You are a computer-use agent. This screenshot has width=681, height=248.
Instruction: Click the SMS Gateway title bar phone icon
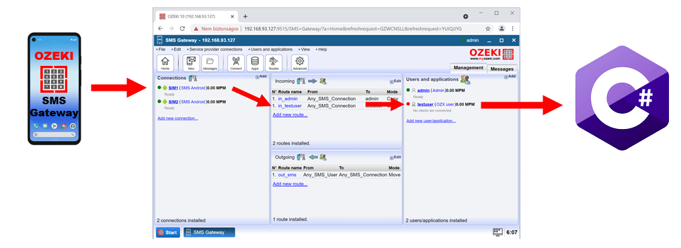[159, 40]
